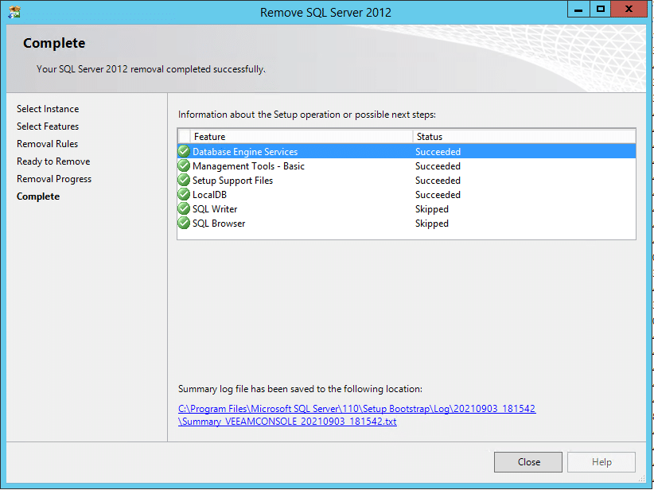Select the Management Tools - Basic row

coord(407,166)
